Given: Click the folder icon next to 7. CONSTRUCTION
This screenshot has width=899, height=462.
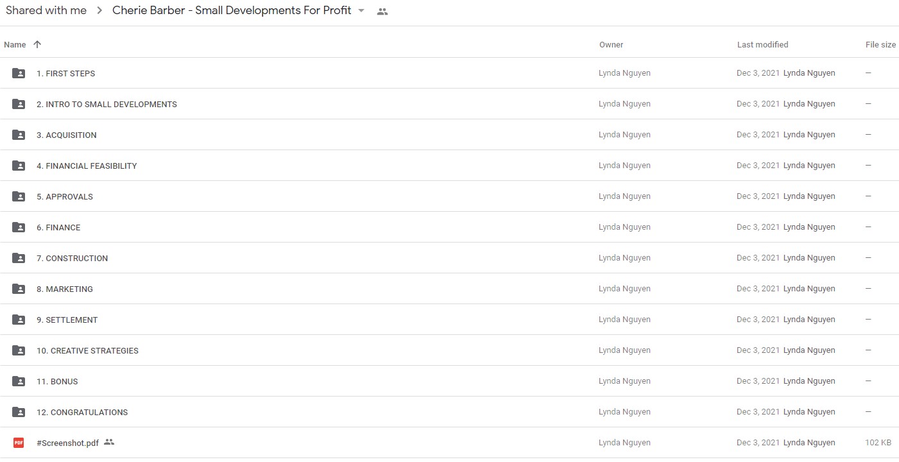Looking at the screenshot, I should (19, 258).
